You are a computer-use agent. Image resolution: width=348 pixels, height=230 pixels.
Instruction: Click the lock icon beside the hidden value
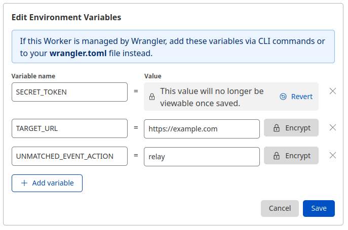(152, 97)
